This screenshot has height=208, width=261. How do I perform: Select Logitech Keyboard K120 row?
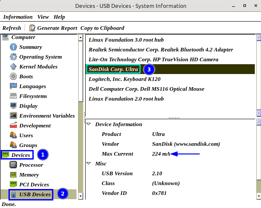[x=170, y=79]
